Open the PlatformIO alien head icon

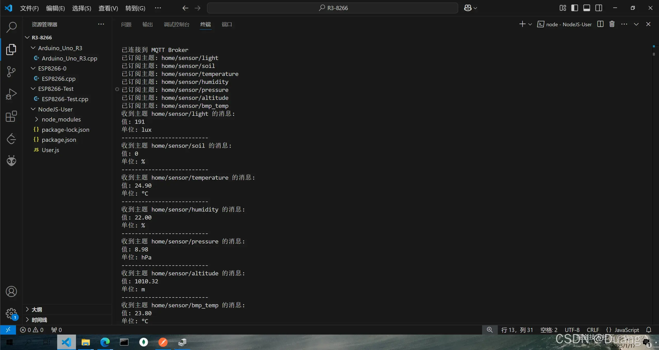click(11, 161)
